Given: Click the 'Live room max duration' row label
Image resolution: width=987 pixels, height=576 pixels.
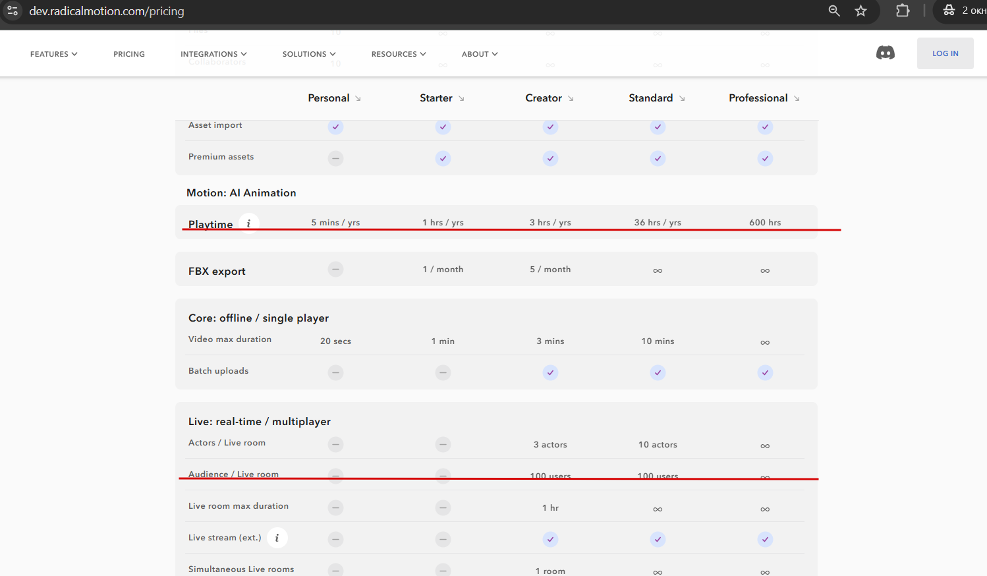Looking at the screenshot, I should [x=239, y=506].
